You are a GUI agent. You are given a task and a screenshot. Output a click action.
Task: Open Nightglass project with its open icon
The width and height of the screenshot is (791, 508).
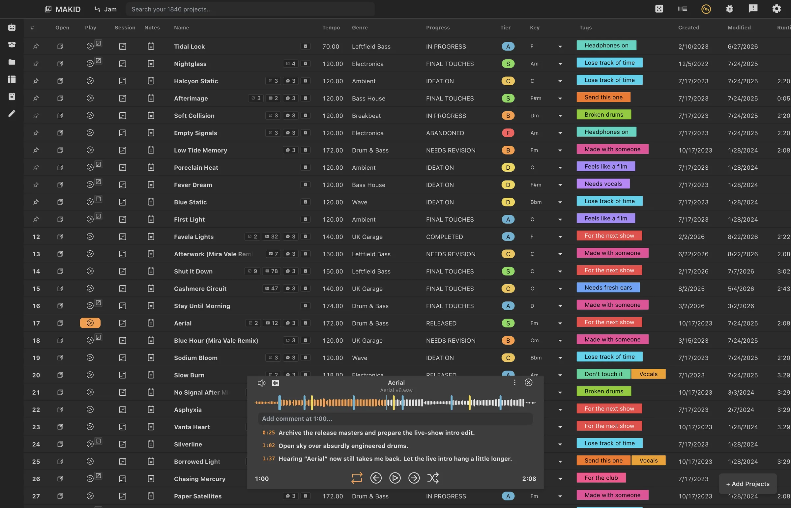(x=60, y=64)
